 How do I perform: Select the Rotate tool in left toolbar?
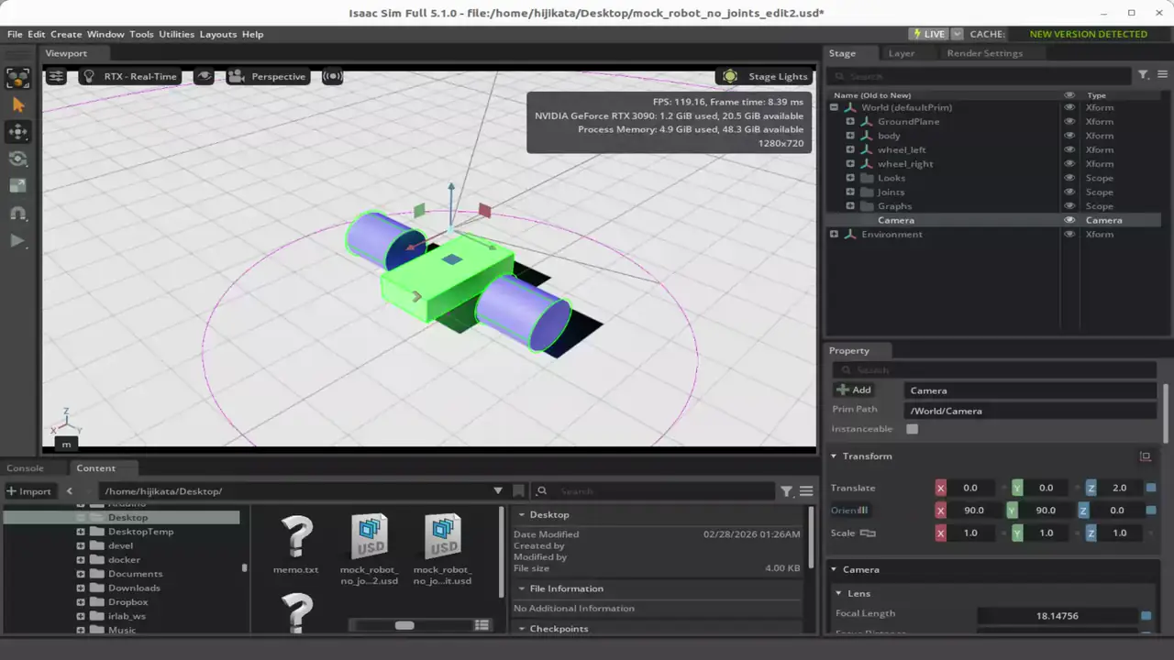(17, 159)
